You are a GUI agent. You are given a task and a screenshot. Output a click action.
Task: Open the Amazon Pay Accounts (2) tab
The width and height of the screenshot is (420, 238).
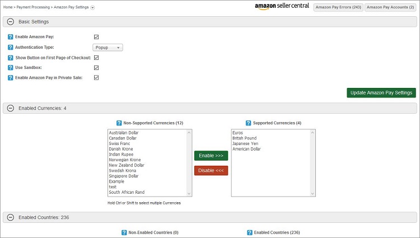tap(390, 7)
